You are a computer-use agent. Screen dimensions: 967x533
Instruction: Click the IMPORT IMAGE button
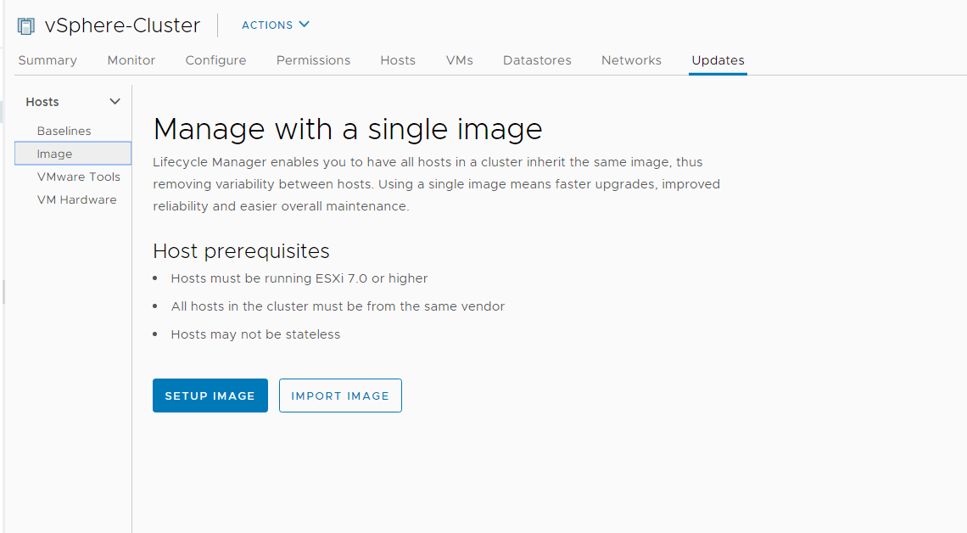(x=340, y=396)
